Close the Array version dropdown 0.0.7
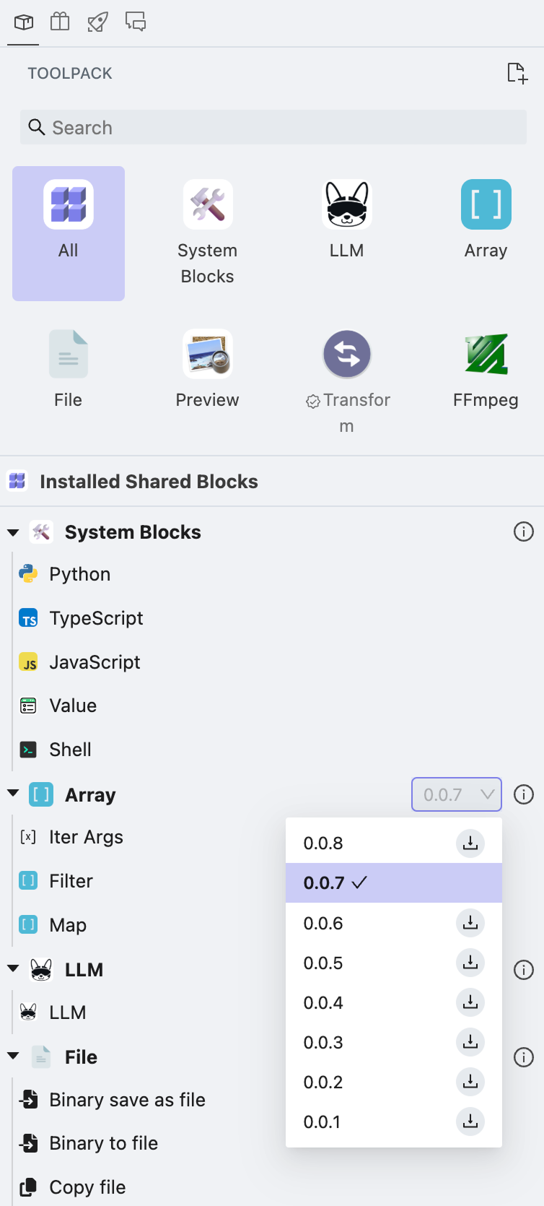Image resolution: width=544 pixels, height=1206 pixels. (x=456, y=794)
